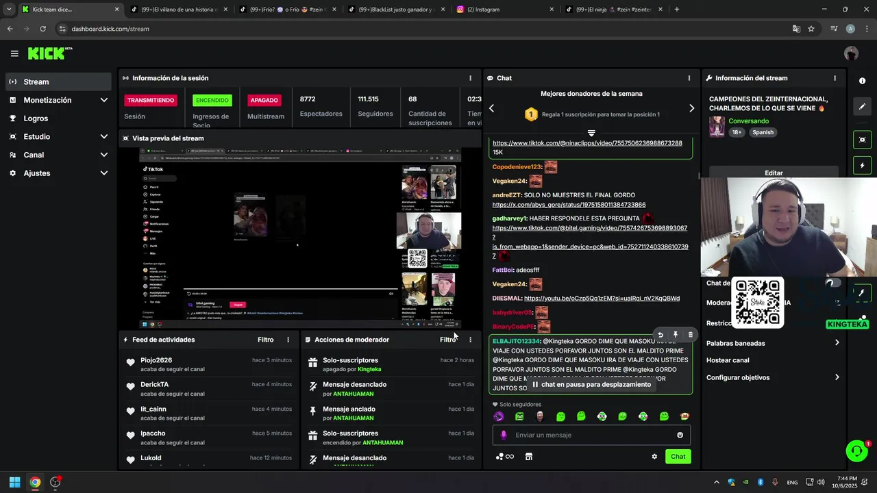Viewport: 877px width, 493px height.
Task: Open chat panel three-dot options
Action: [689, 78]
